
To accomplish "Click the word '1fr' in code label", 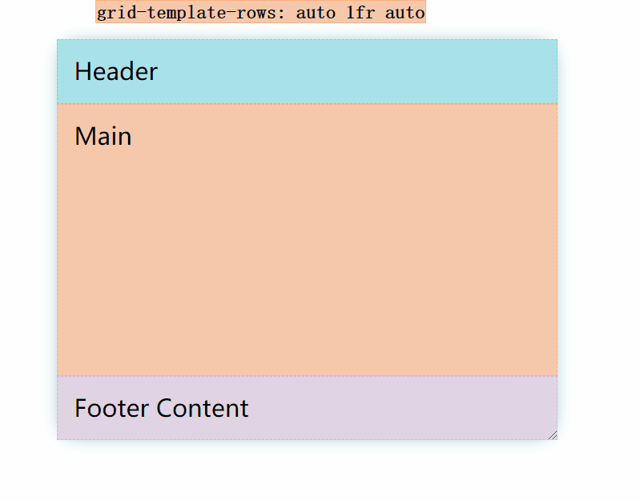I will [x=360, y=13].
